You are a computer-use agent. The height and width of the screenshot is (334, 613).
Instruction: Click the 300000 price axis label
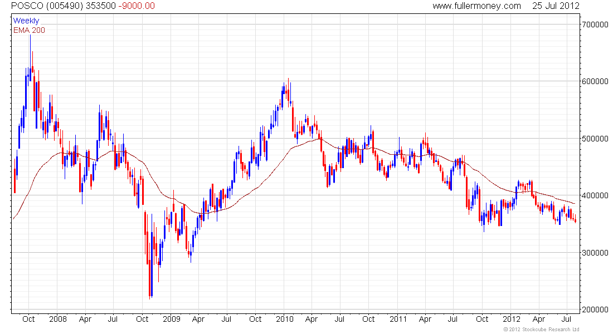click(595, 252)
